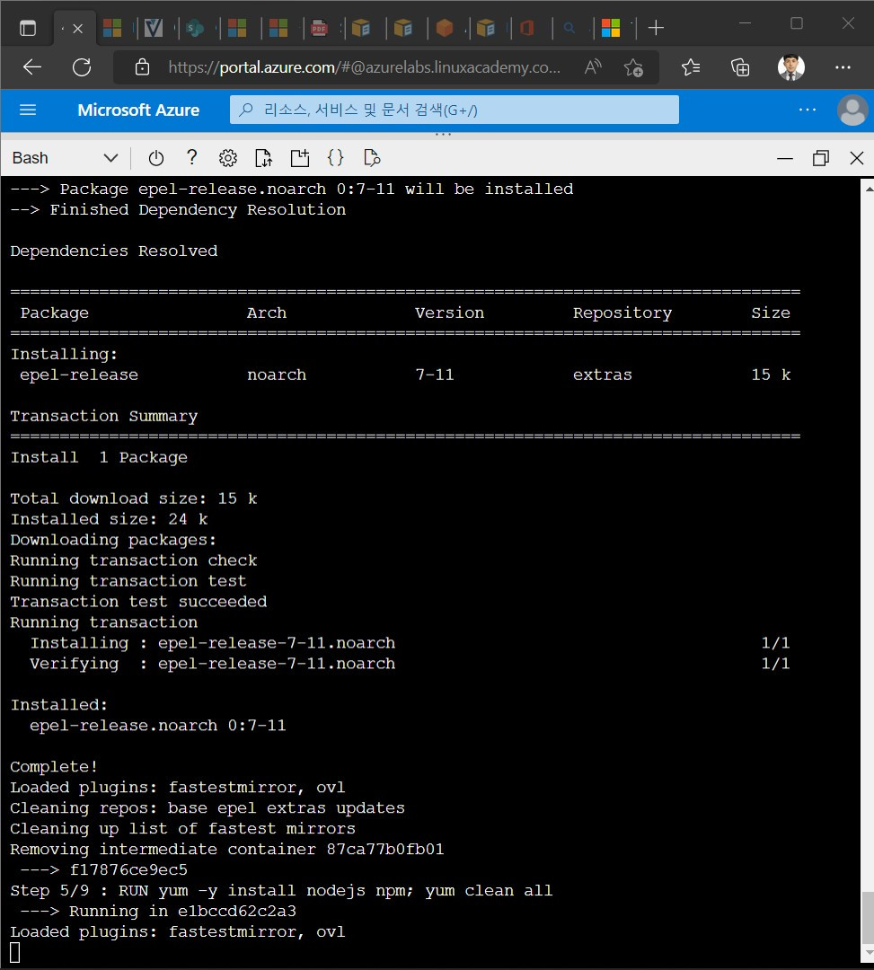Open the Azure account avatar menu
This screenshot has width=874, height=970.
coord(852,110)
